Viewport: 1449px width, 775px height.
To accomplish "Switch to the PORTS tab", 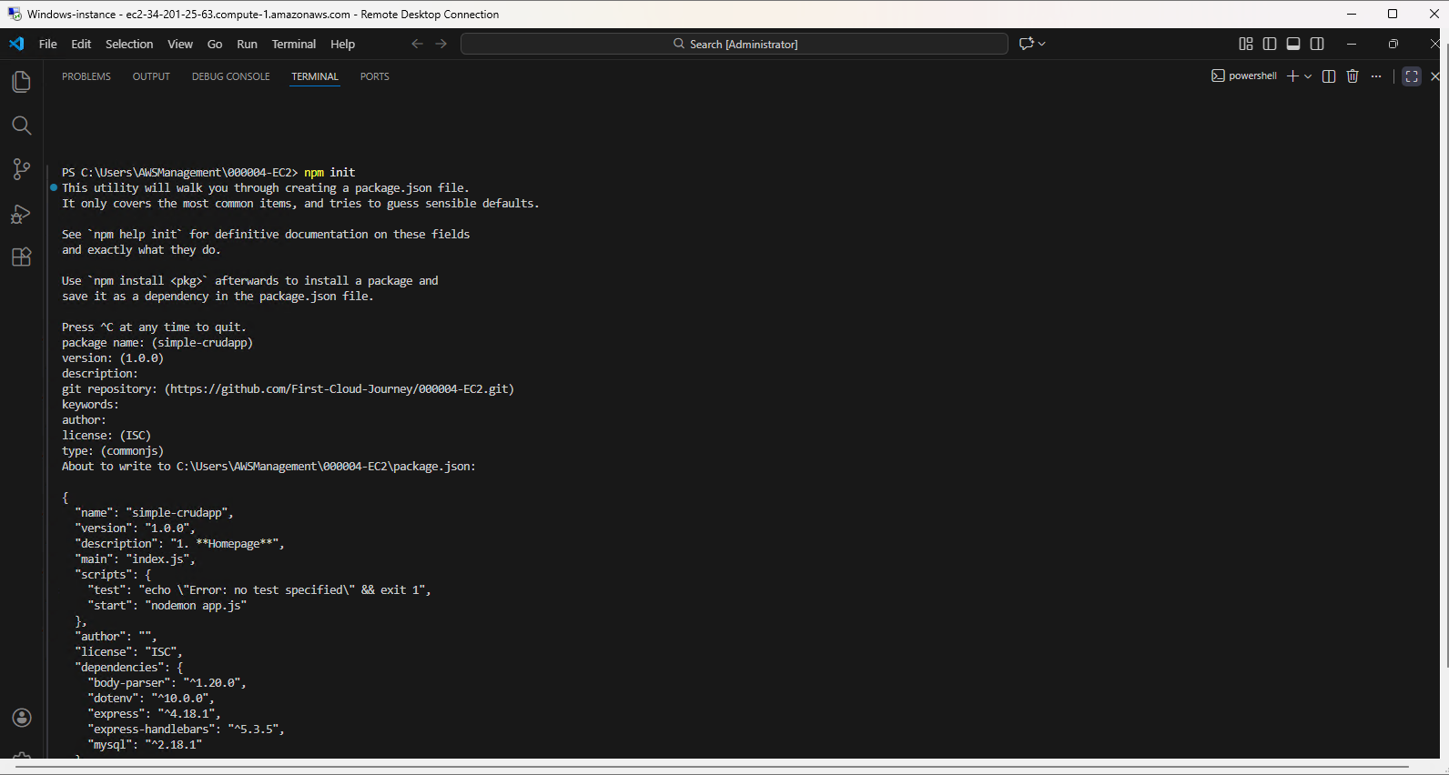I will (x=375, y=76).
